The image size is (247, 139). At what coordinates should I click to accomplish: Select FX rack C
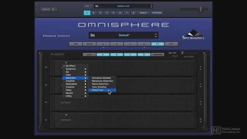pos(130,54)
